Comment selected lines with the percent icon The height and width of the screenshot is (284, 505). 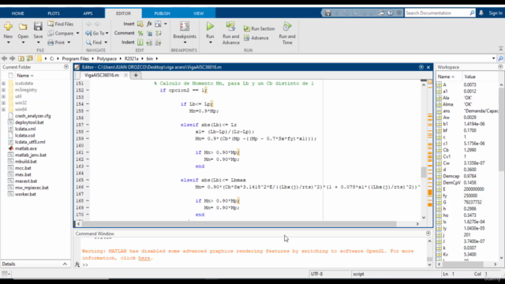click(x=140, y=33)
